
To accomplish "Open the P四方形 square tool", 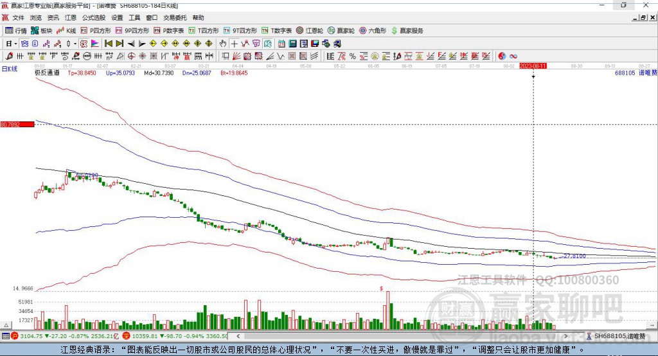I will (x=95, y=30).
